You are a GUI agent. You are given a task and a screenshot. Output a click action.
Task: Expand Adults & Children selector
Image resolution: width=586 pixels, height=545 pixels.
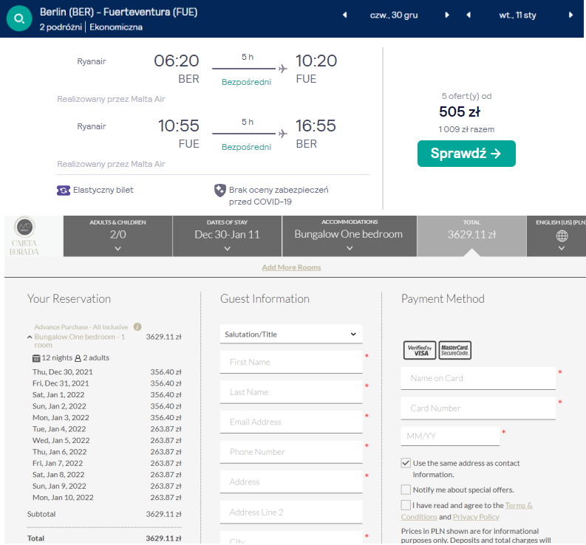tap(117, 236)
